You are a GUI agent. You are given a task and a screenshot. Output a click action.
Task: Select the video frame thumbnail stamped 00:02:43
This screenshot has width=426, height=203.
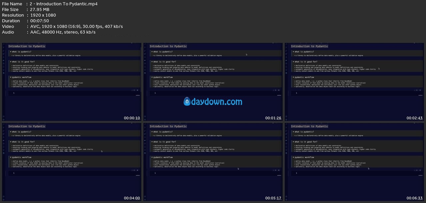354,82
